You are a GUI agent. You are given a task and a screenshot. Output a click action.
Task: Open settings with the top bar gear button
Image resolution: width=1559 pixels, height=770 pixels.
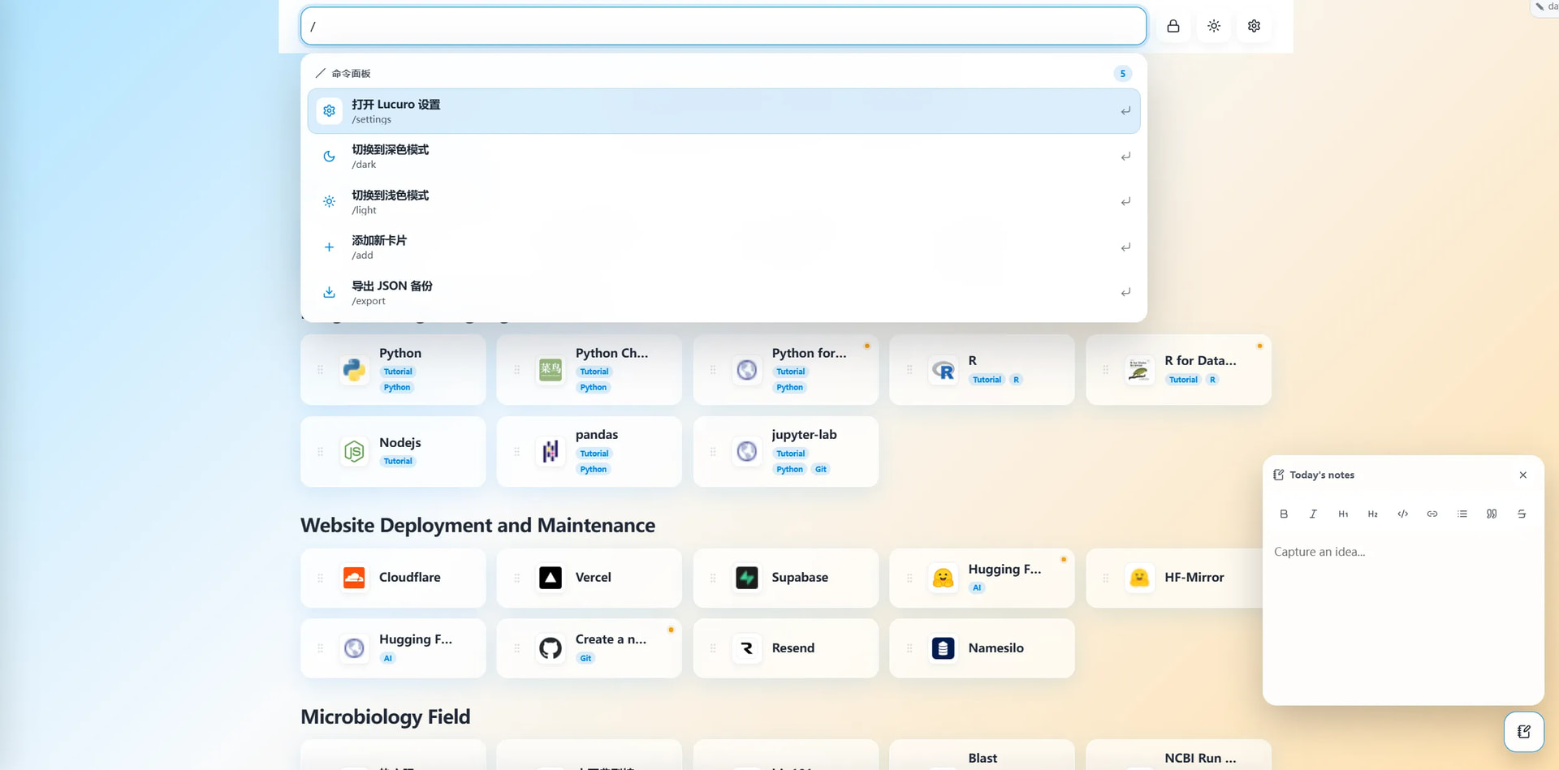(x=1254, y=26)
